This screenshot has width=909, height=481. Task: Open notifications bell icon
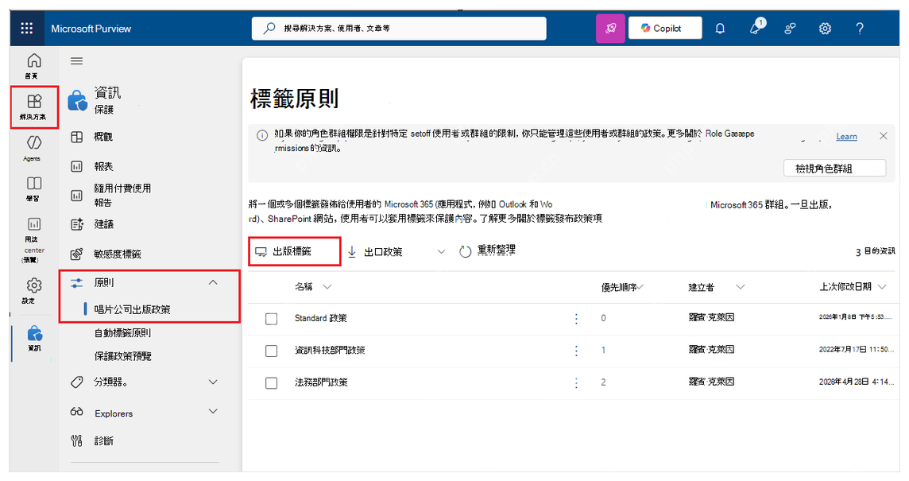coord(720,28)
